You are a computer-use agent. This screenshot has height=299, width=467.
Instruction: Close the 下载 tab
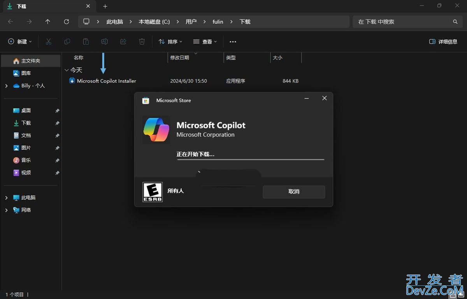88,6
